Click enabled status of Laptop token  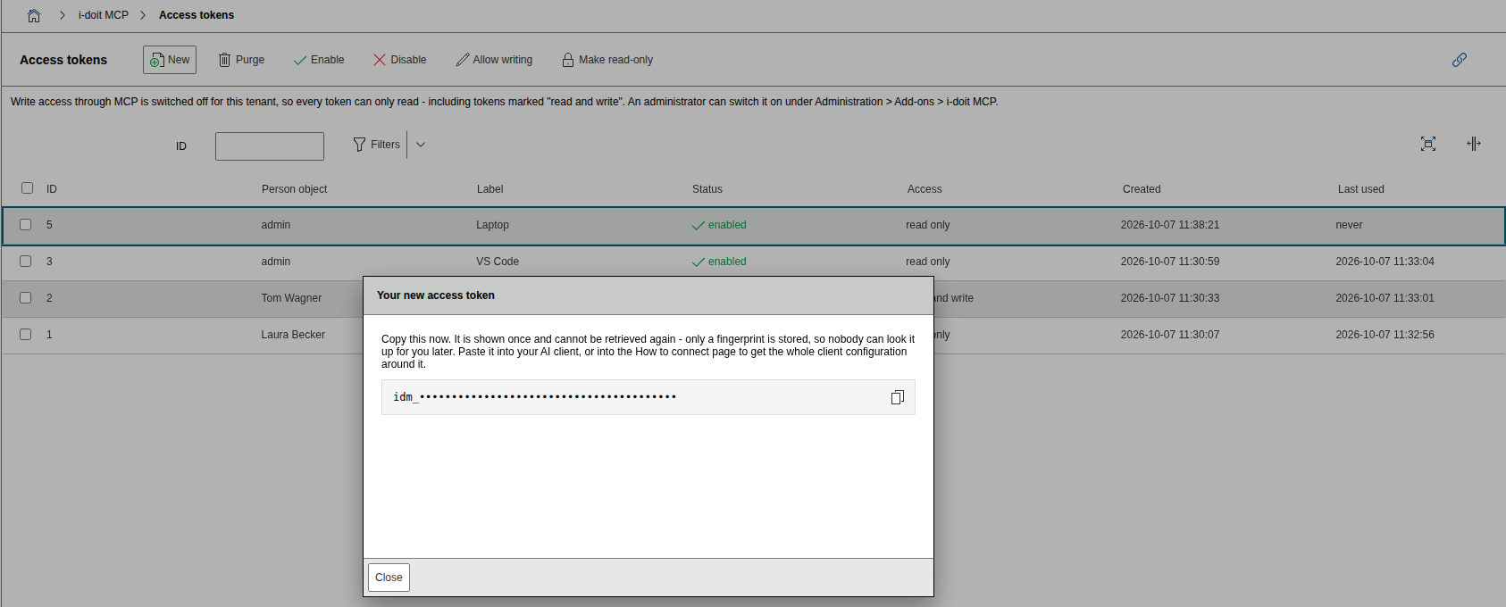pyautogui.click(x=719, y=225)
